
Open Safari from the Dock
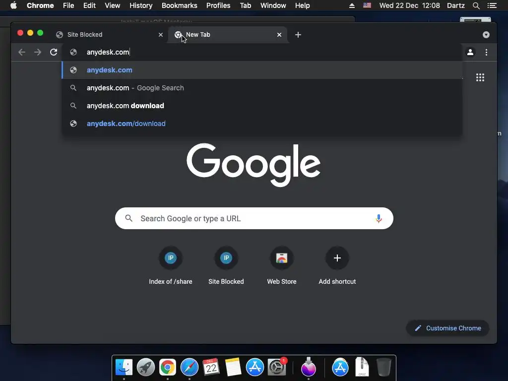(x=189, y=367)
